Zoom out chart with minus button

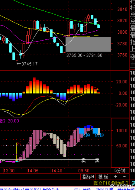(x=125, y=177)
